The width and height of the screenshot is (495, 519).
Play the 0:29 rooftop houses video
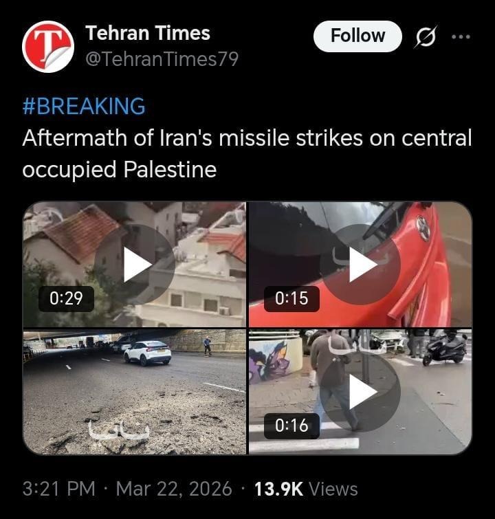pos(135,264)
